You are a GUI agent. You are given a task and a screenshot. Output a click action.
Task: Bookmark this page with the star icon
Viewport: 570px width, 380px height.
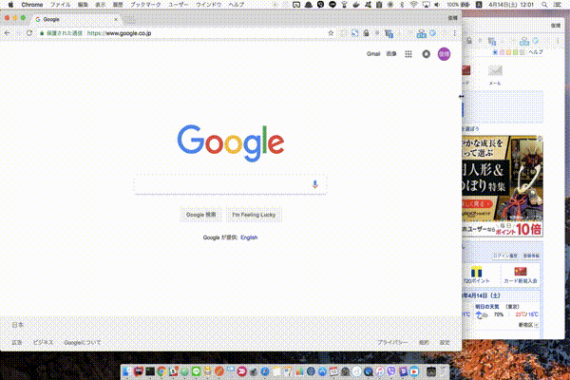click(x=331, y=33)
